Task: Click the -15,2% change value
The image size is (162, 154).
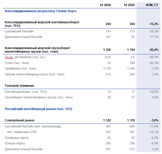Action: [x=153, y=24]
